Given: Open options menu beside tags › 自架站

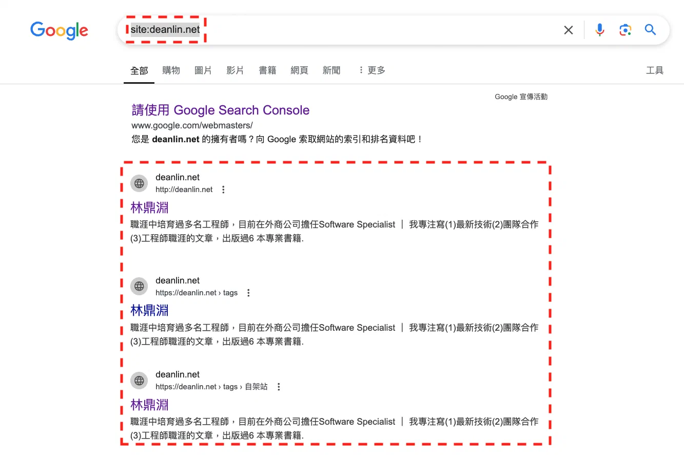Looking at the screenshot, I should point(279,387).
